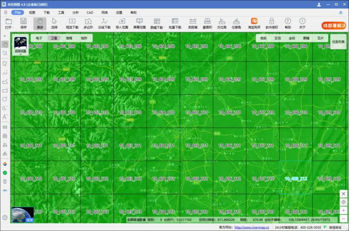Toggle 瓦片 tile grid overlay
Image resolution: width=349 pixels, height=231 pixels.
coord(321,38)
